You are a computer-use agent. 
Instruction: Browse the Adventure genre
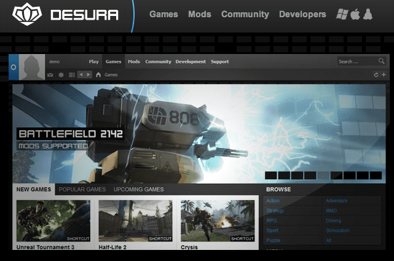[336, 201]
